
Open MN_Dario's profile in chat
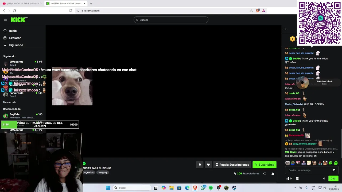coord(291,152)
